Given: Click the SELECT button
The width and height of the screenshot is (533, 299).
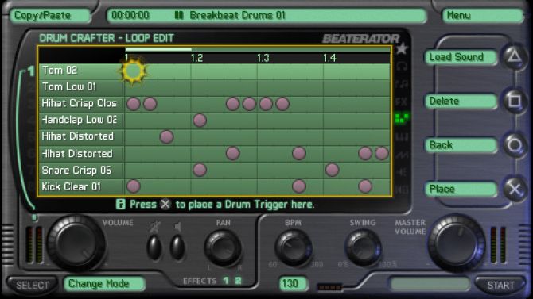Looking at the screenshot, I should pos(33,285).
